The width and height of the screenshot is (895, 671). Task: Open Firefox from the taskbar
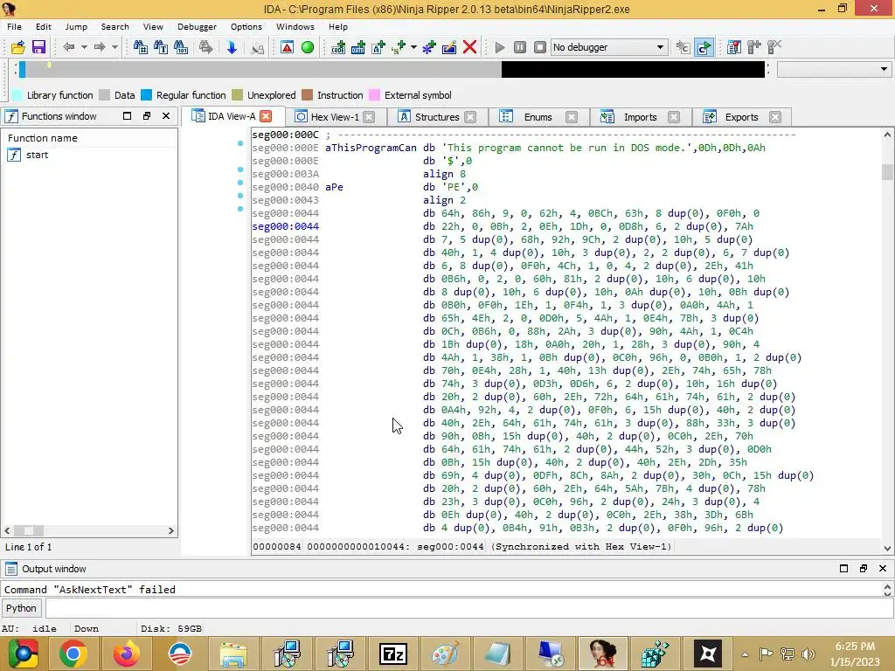coord(126,654)
